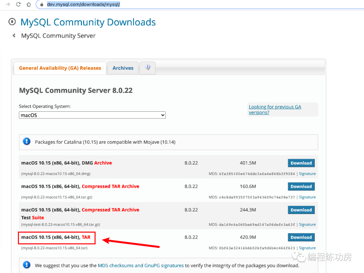Click the 401.5M size value
Image resolution: width=364 pixels, height=273 pixels.
pyautogui.click(x=248, y=163)
